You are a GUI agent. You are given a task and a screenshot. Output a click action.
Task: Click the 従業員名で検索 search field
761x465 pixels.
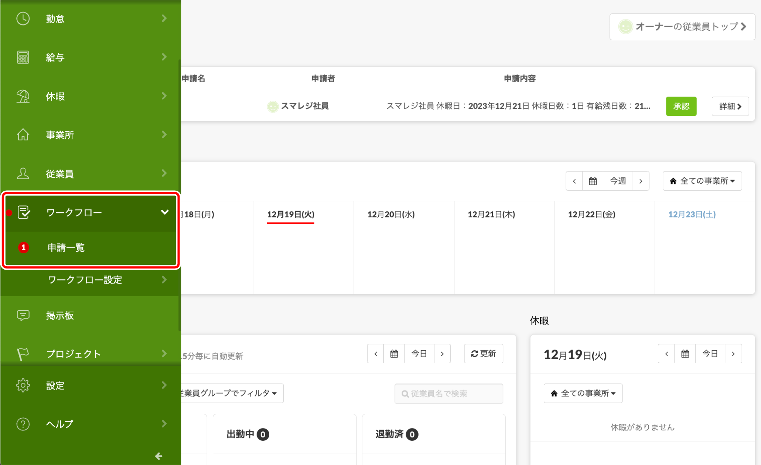coord(448,393)
